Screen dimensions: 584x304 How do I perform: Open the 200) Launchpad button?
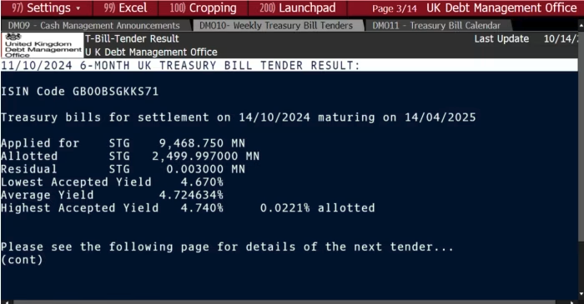click(x=298, y=7)
